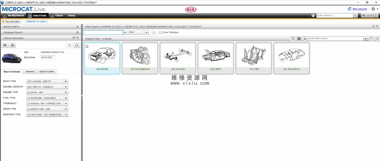The width and height of the screenshot is (380, 161).
Task: Go to the Identify Vehicle step
Action: pos(14,15)
